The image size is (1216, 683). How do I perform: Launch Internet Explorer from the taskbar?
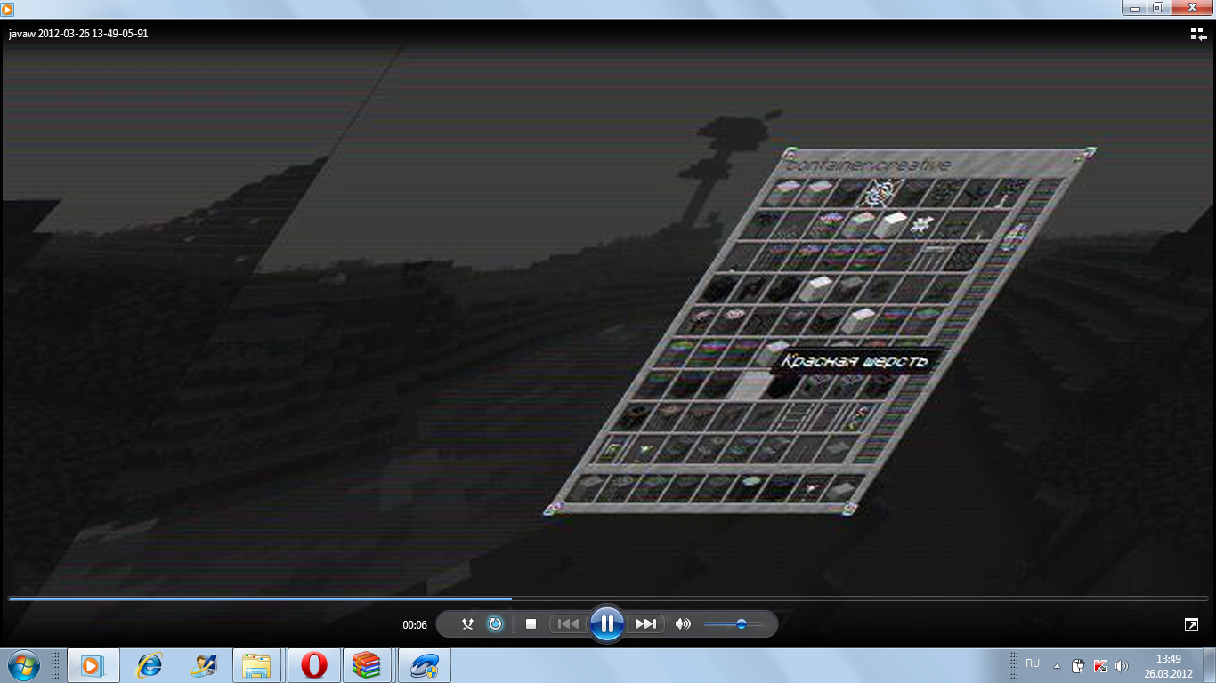[149, 665]
